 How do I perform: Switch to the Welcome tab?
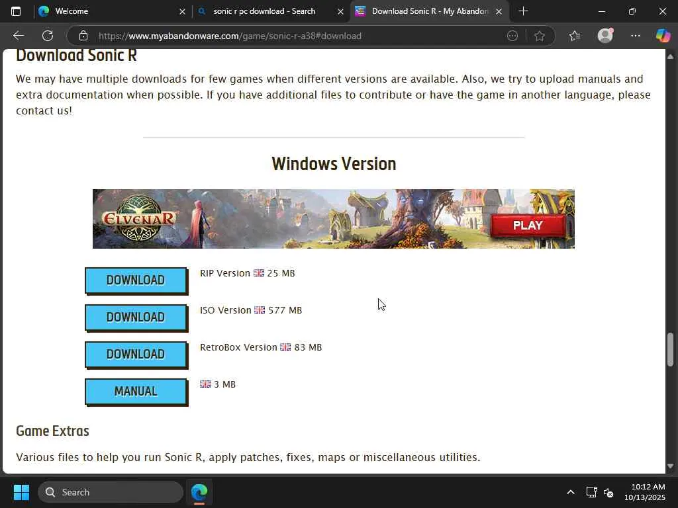pyautogui.click(x=111, y=11)
